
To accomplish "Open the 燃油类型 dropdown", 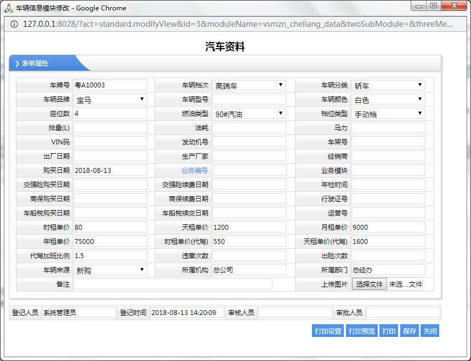I will 249,113.
